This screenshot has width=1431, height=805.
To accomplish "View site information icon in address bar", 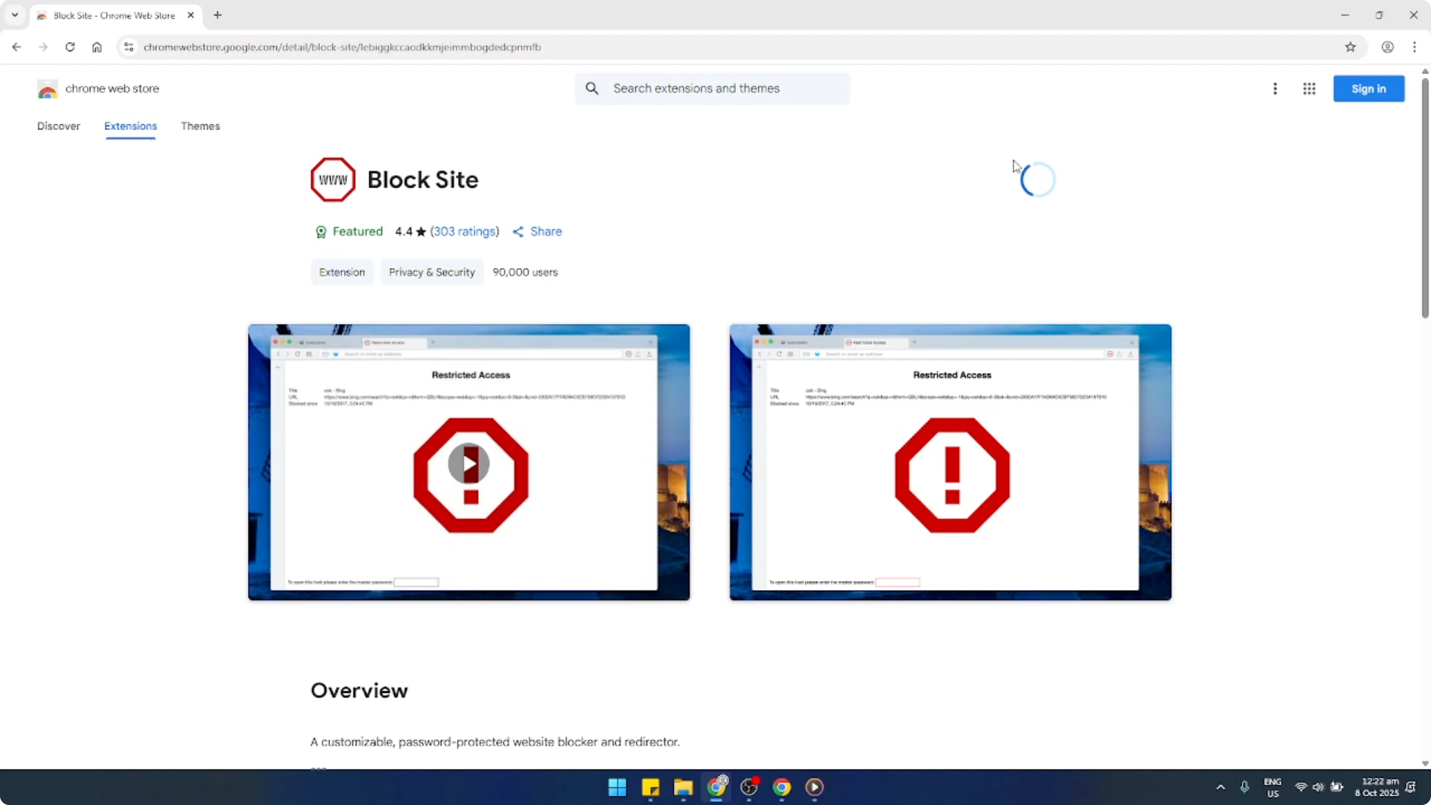I will (x=129, y=47).
